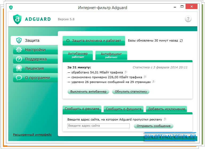The height and width of the screenshot is (149, 205).
Task: Show hint for обработано трафика statistic
Action: [x=126, y=72]
